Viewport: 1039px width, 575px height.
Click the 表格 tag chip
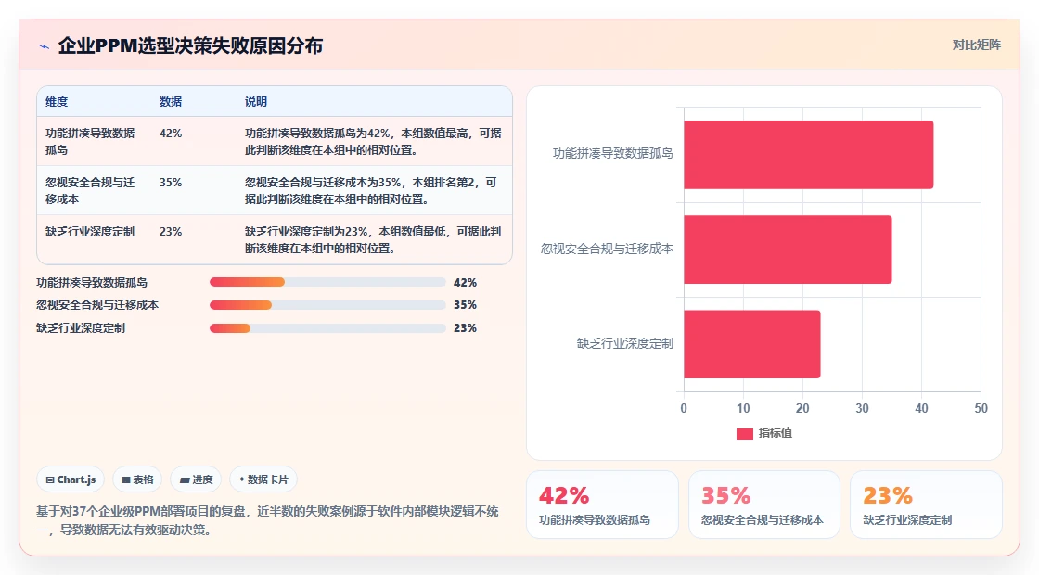[x=137, y=479]
